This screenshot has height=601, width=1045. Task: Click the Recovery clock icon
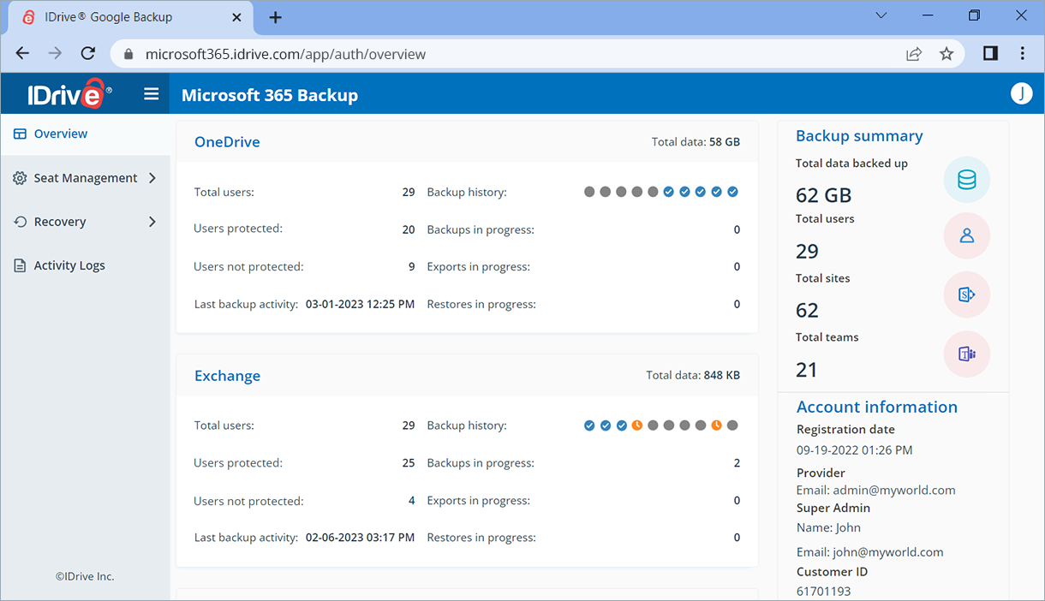[21, 222]
